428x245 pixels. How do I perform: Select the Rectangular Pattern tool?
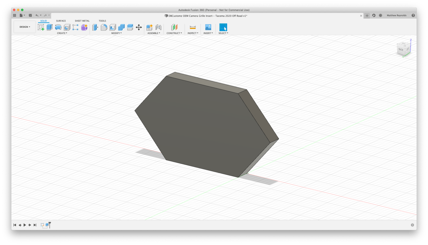(76, 27)
